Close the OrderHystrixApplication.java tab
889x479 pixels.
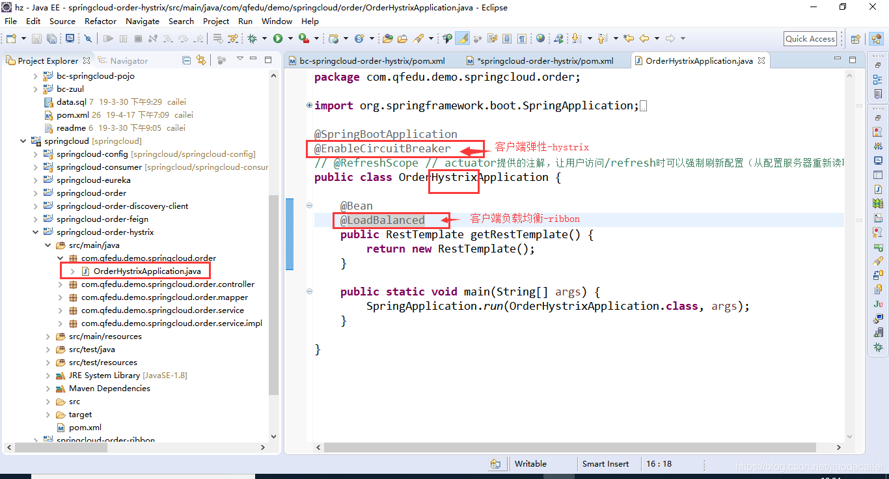(761, 61)
